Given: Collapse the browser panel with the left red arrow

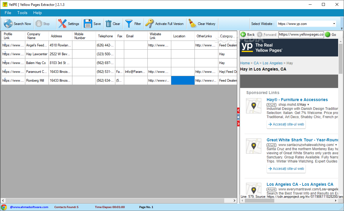Looking at the screenshot, I should point(238,110).
